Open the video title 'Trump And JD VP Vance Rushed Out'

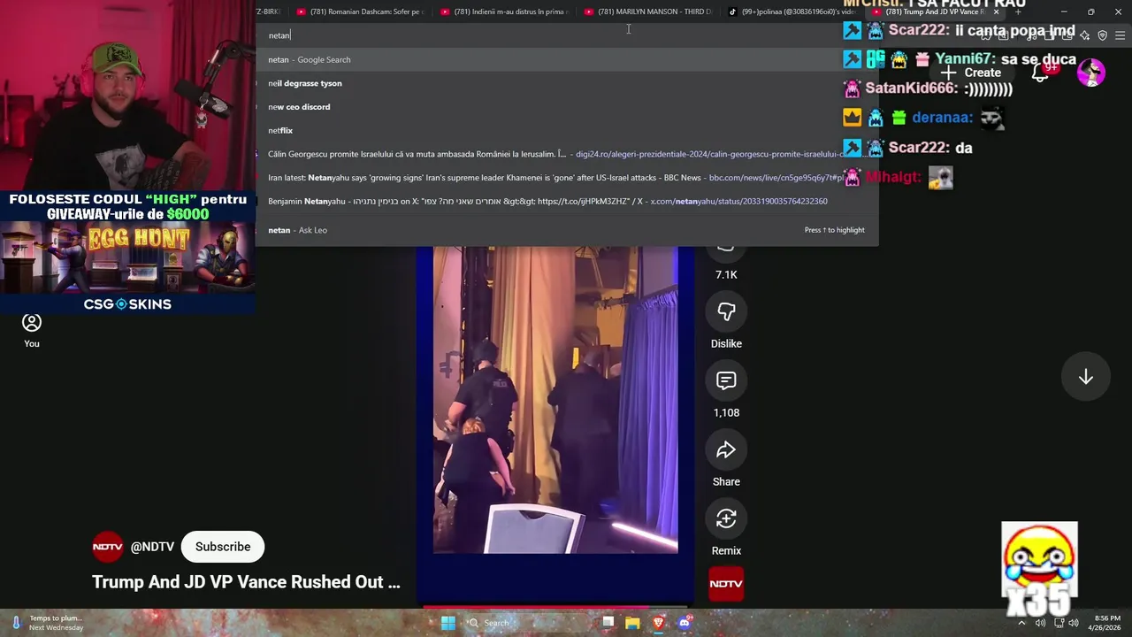click(x=246, y=582)
